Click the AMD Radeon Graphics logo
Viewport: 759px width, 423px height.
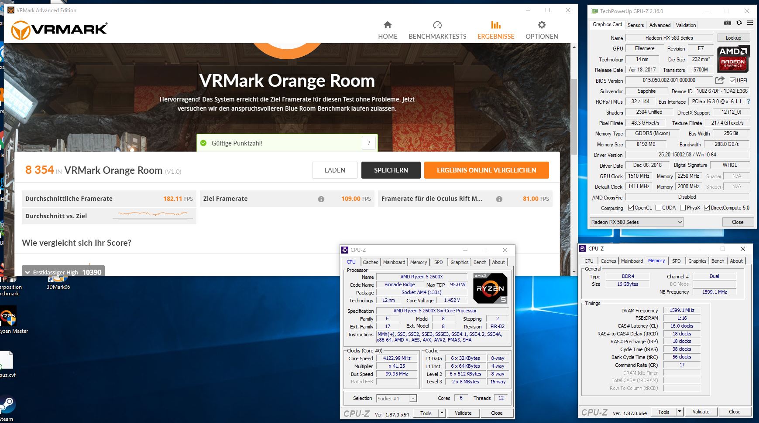tap(733, 59)
